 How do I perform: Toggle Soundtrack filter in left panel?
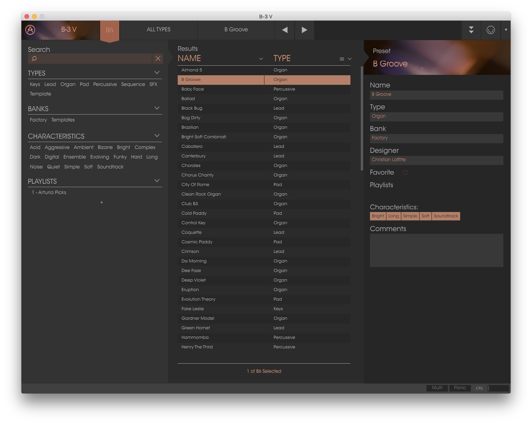pyautogui.click(x=110, y=167)
